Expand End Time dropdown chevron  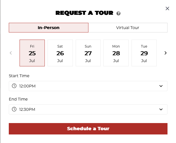coord(161,109)
